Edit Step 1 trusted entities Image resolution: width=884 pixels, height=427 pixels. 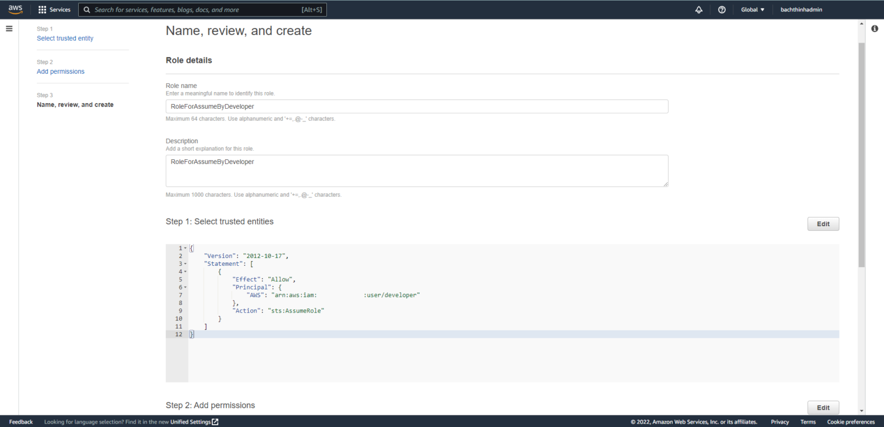(x=823, y=224)
